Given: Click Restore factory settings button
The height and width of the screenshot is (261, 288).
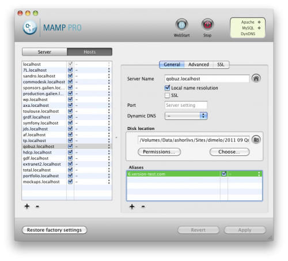Looking at the screenshot, I should (54, 230).
